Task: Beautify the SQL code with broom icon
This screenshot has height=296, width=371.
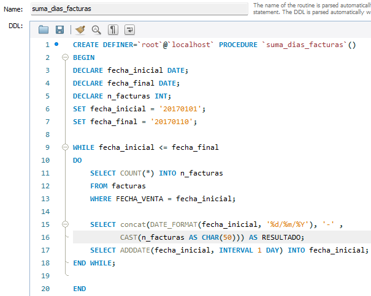Action: coord(80,29)
